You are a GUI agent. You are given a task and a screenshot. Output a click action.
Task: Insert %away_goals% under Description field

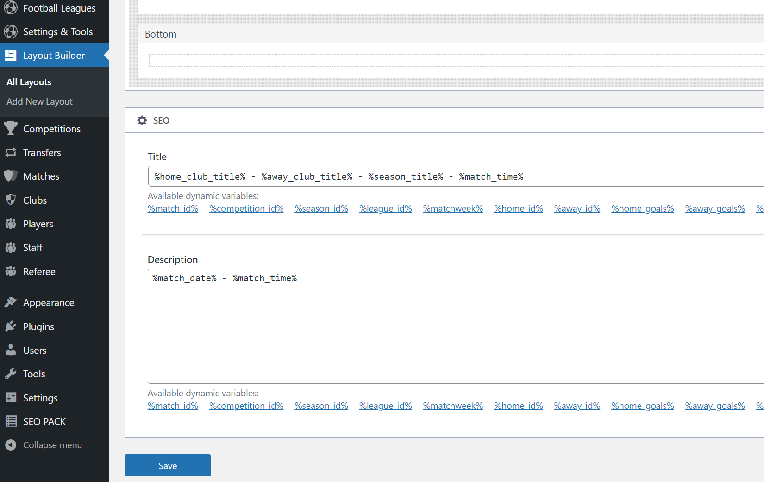[x=715, y=406]
